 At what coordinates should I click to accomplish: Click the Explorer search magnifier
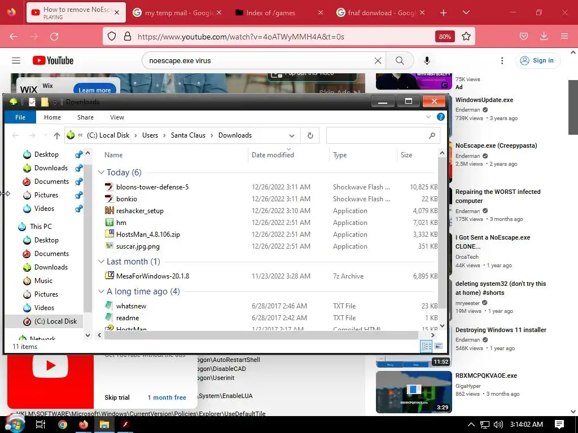click(x=432, y=135)
